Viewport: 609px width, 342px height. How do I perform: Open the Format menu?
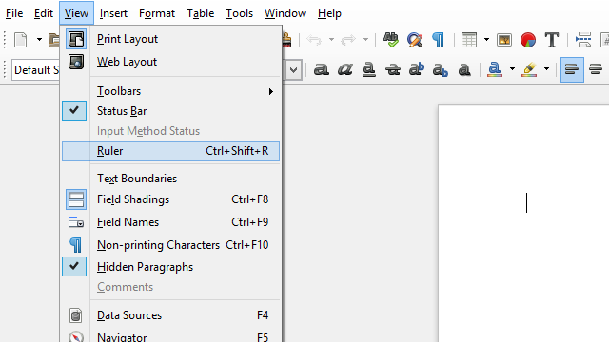(x=157, y=13)
